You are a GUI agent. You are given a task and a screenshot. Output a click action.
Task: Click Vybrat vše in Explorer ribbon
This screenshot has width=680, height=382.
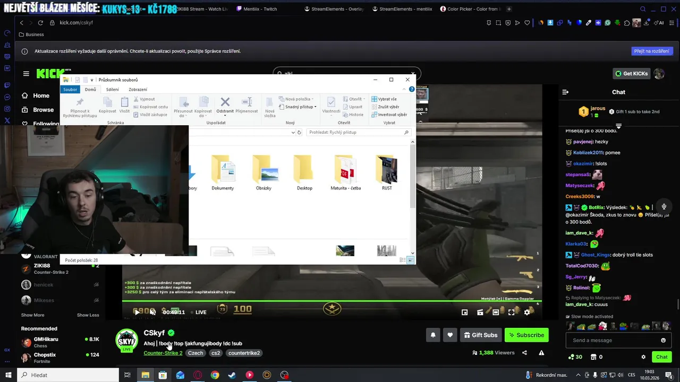pyautogui.click(x=384, y=99)
